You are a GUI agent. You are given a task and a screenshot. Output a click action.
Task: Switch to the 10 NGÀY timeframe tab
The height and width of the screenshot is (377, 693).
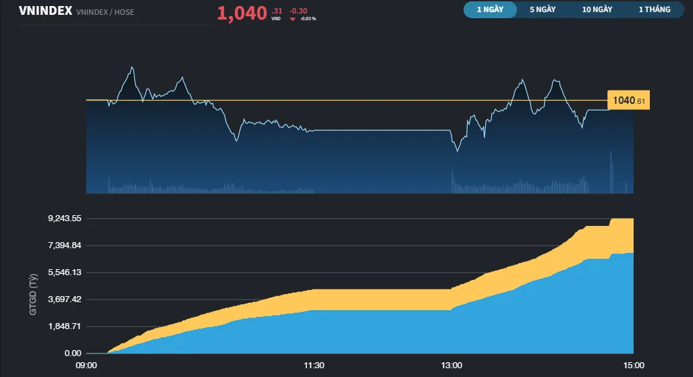pos(597,9)
